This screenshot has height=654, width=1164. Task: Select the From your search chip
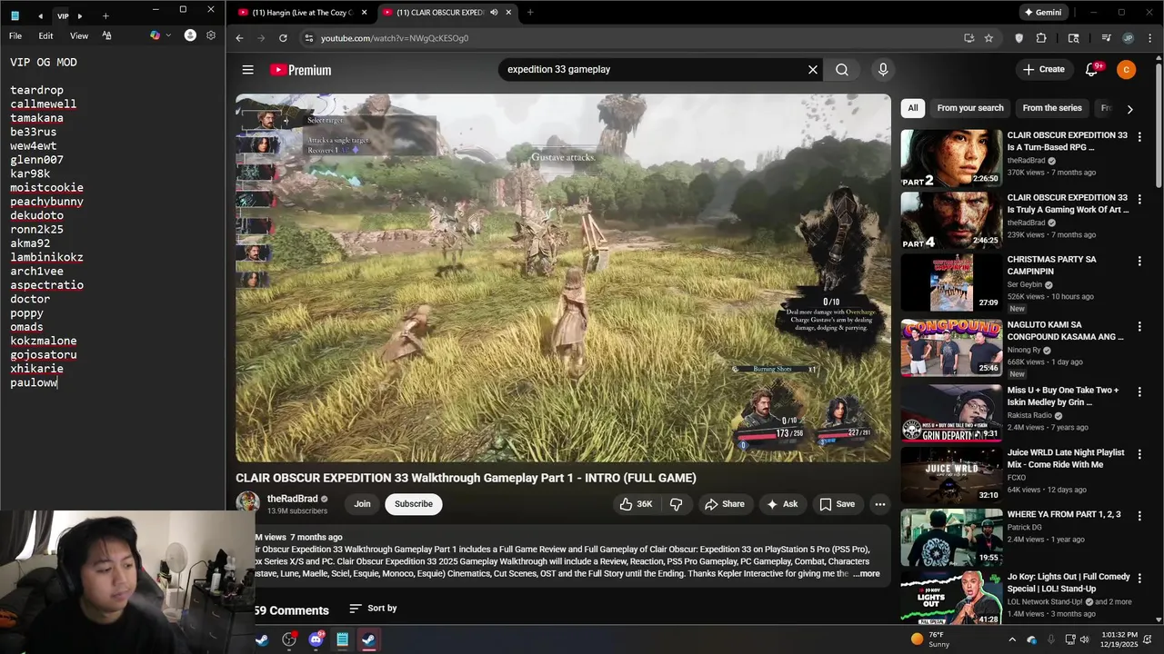[970, 108]
